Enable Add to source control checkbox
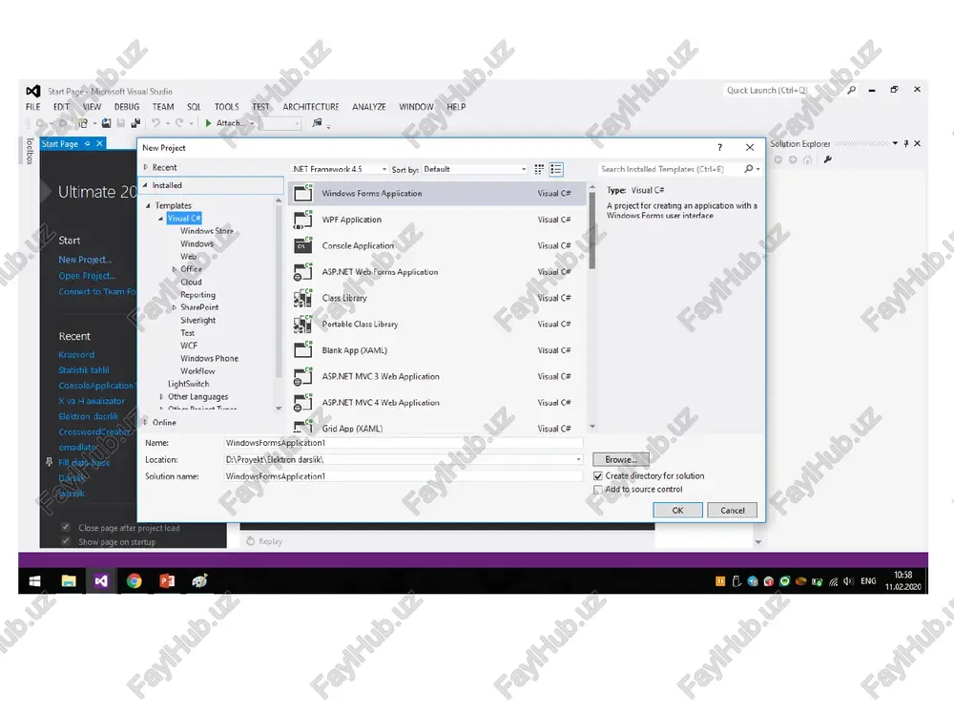 click(597, 490)
